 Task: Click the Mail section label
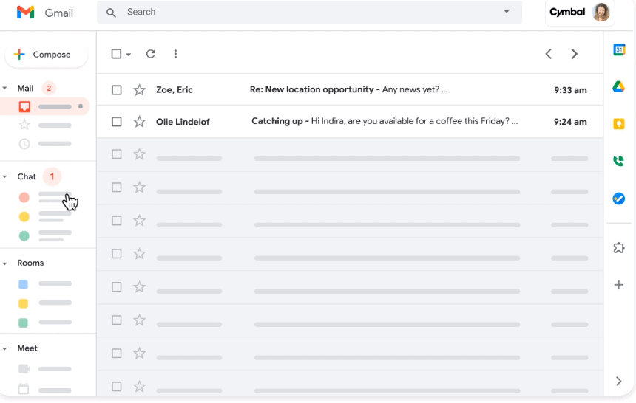[25, 89]
